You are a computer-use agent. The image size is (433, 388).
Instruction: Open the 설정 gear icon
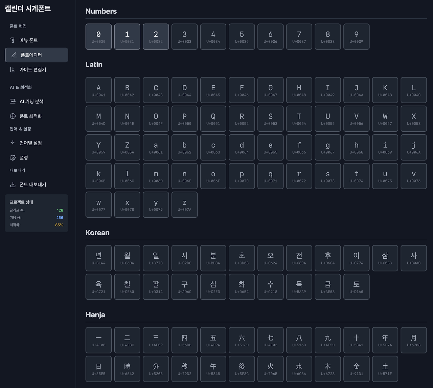pyautogui.click(x=13, y=158)
